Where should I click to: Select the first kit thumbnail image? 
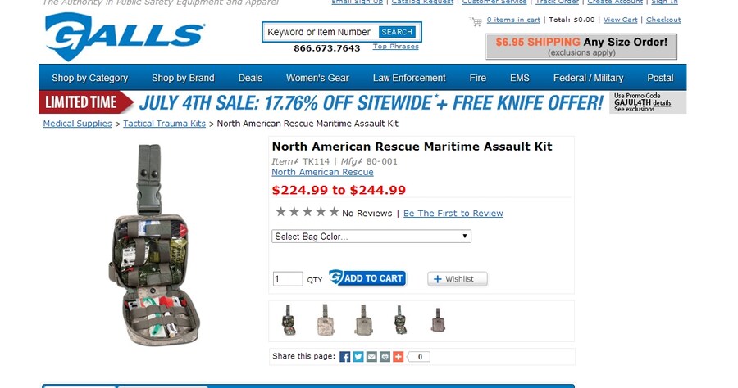click(x=288, y=320)
